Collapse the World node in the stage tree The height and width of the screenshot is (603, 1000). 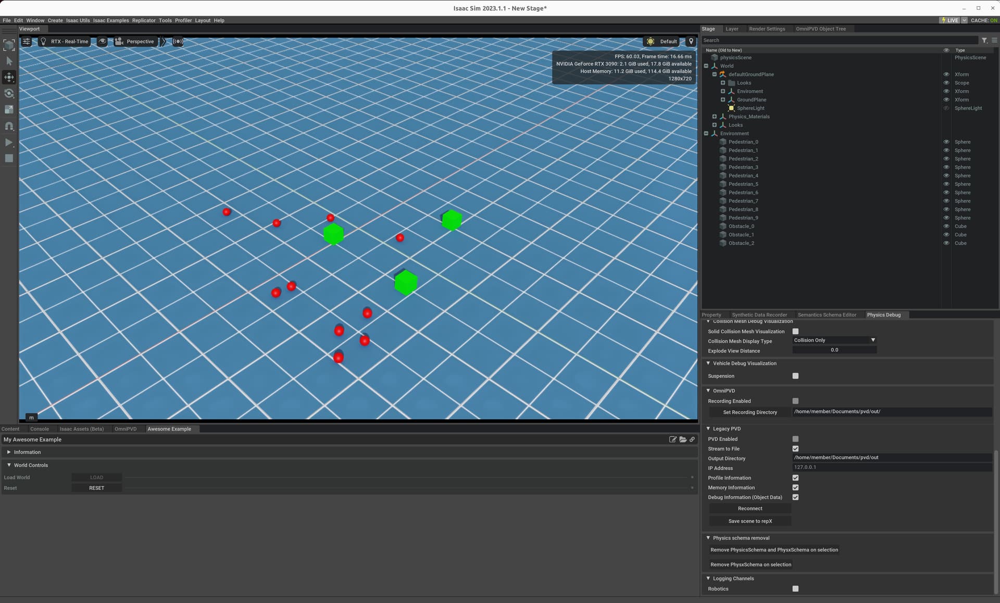pos(706,66)
